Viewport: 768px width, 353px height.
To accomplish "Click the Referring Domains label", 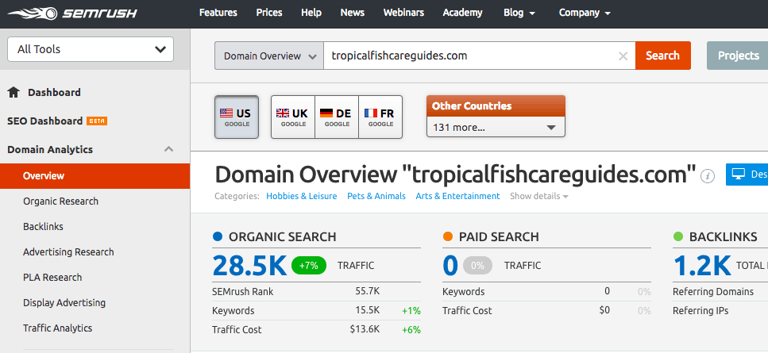I will (x=713, y=291).
